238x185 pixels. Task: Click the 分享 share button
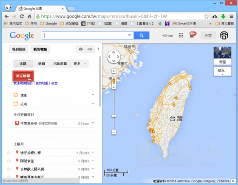click(x=208, y=36)
